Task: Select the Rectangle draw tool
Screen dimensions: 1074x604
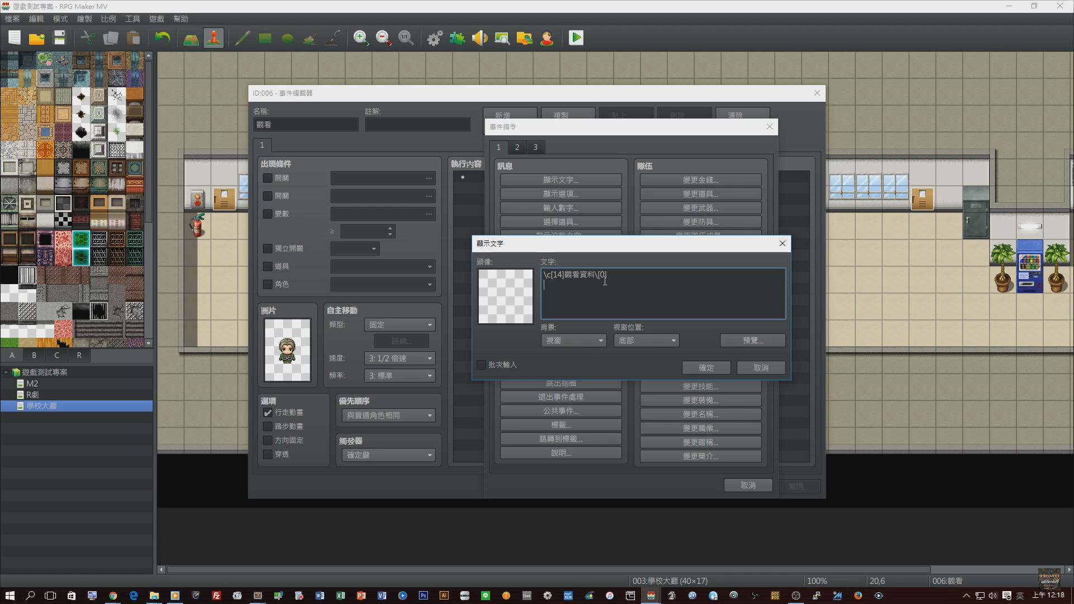Action: tap(265, 38)
